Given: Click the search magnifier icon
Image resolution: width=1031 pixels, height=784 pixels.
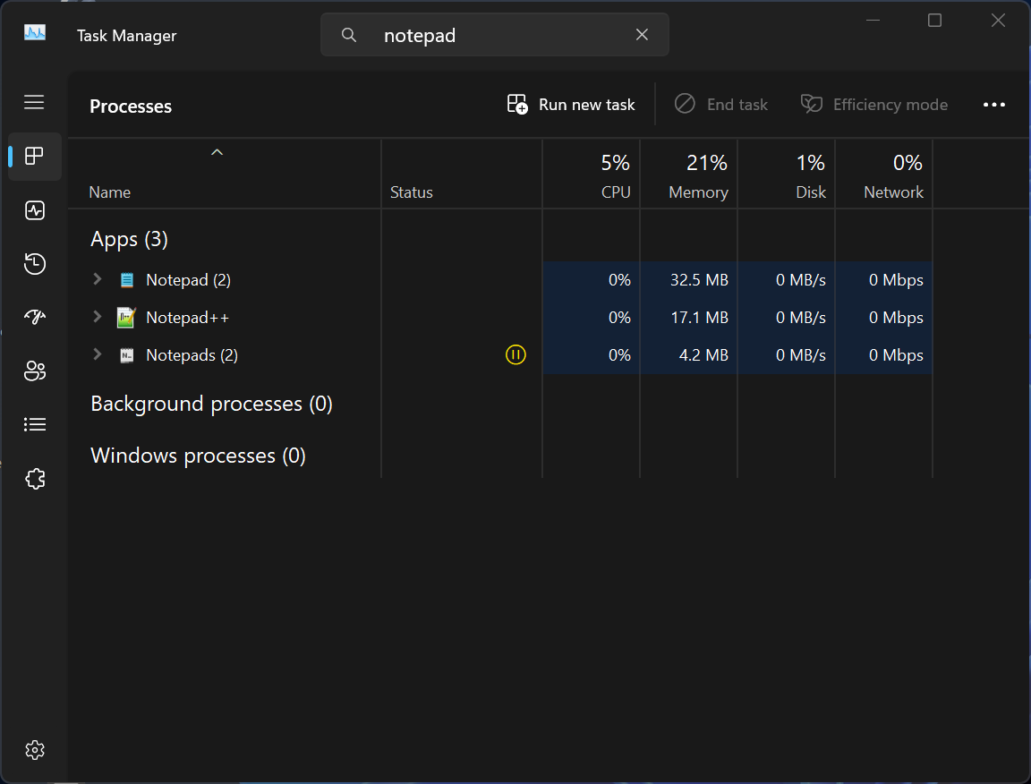Looking at the screenshot, I should [349, 35].
